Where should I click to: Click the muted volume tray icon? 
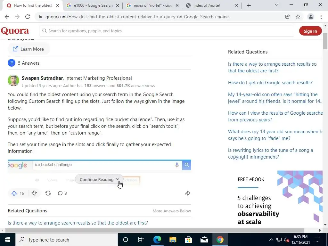[287, 240]
